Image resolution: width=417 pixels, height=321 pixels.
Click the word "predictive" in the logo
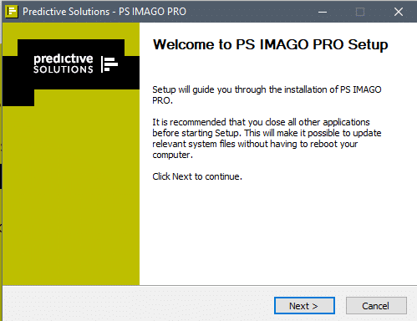coord(64,59)
